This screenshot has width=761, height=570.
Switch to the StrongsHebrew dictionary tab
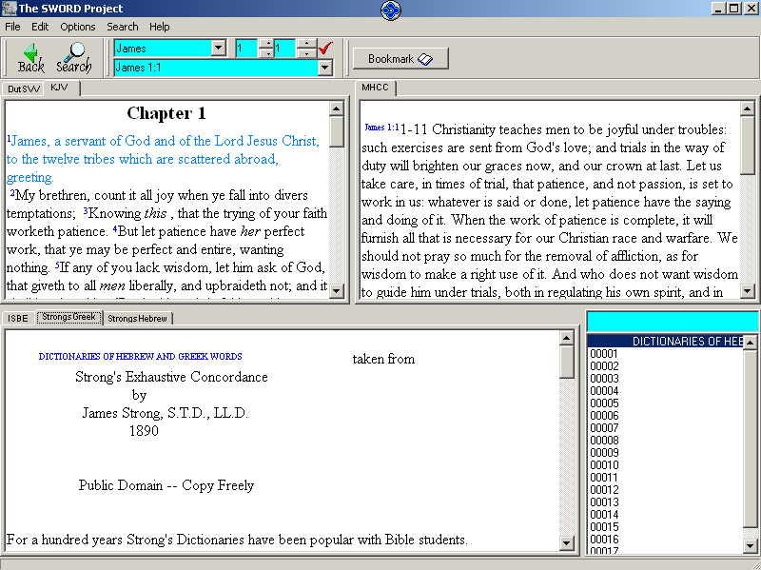pyautogui.click(x=137, y=319)
